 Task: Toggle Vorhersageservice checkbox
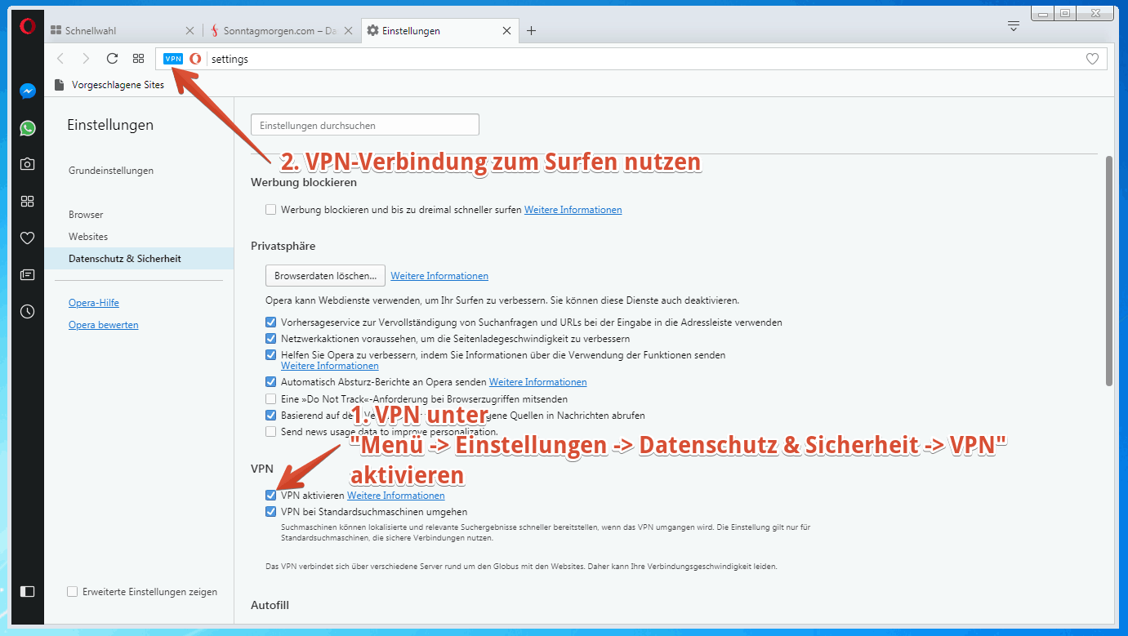coord(271,322)
